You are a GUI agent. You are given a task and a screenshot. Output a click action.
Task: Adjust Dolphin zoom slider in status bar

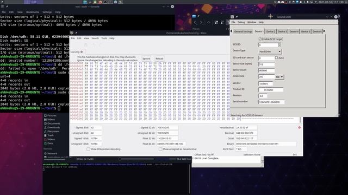click(136, 159)
